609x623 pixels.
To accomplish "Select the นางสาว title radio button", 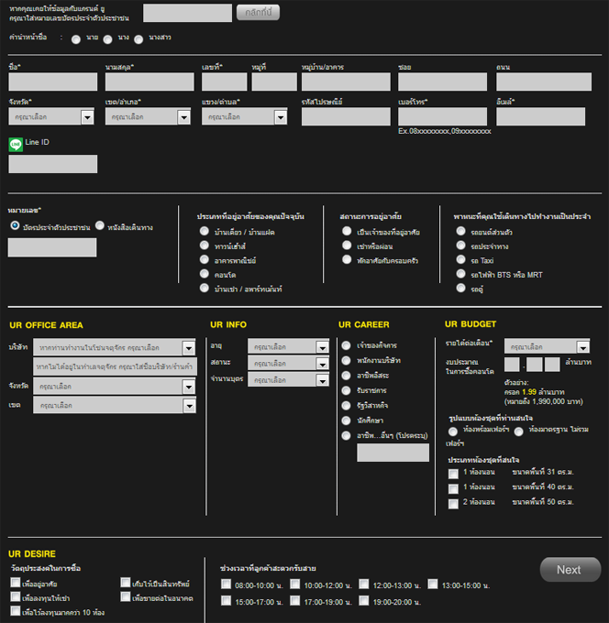I will tap(138, 38).
